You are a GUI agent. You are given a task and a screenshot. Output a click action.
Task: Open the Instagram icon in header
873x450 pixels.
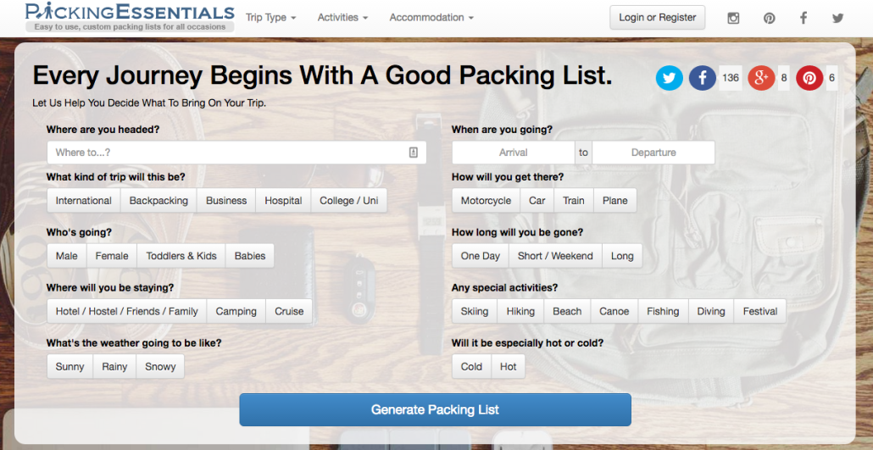click(733, 18)
